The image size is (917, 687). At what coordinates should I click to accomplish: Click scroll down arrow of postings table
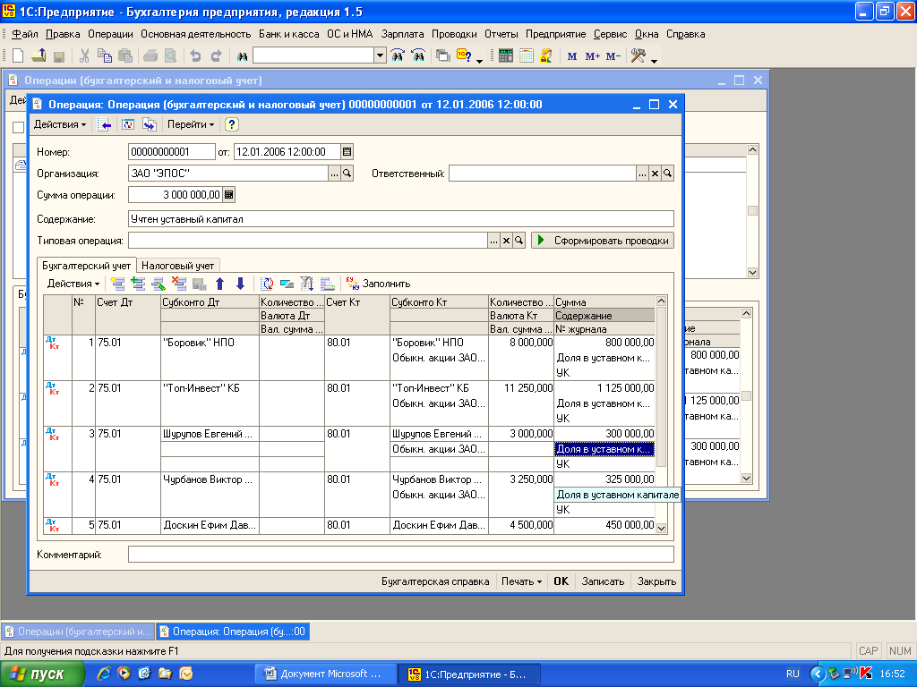662,528
